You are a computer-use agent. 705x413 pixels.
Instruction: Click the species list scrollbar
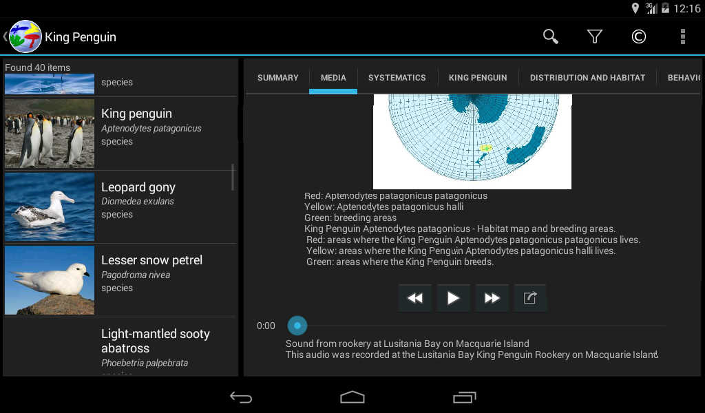(233, 177)
